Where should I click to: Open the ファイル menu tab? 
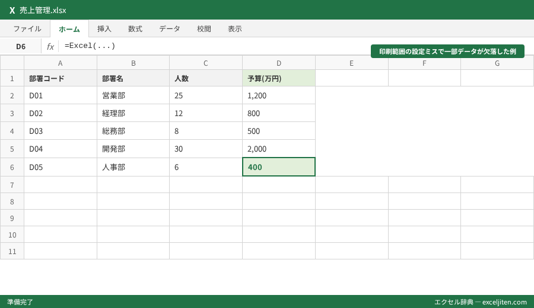pyautogui.click(x=27, y=29)
